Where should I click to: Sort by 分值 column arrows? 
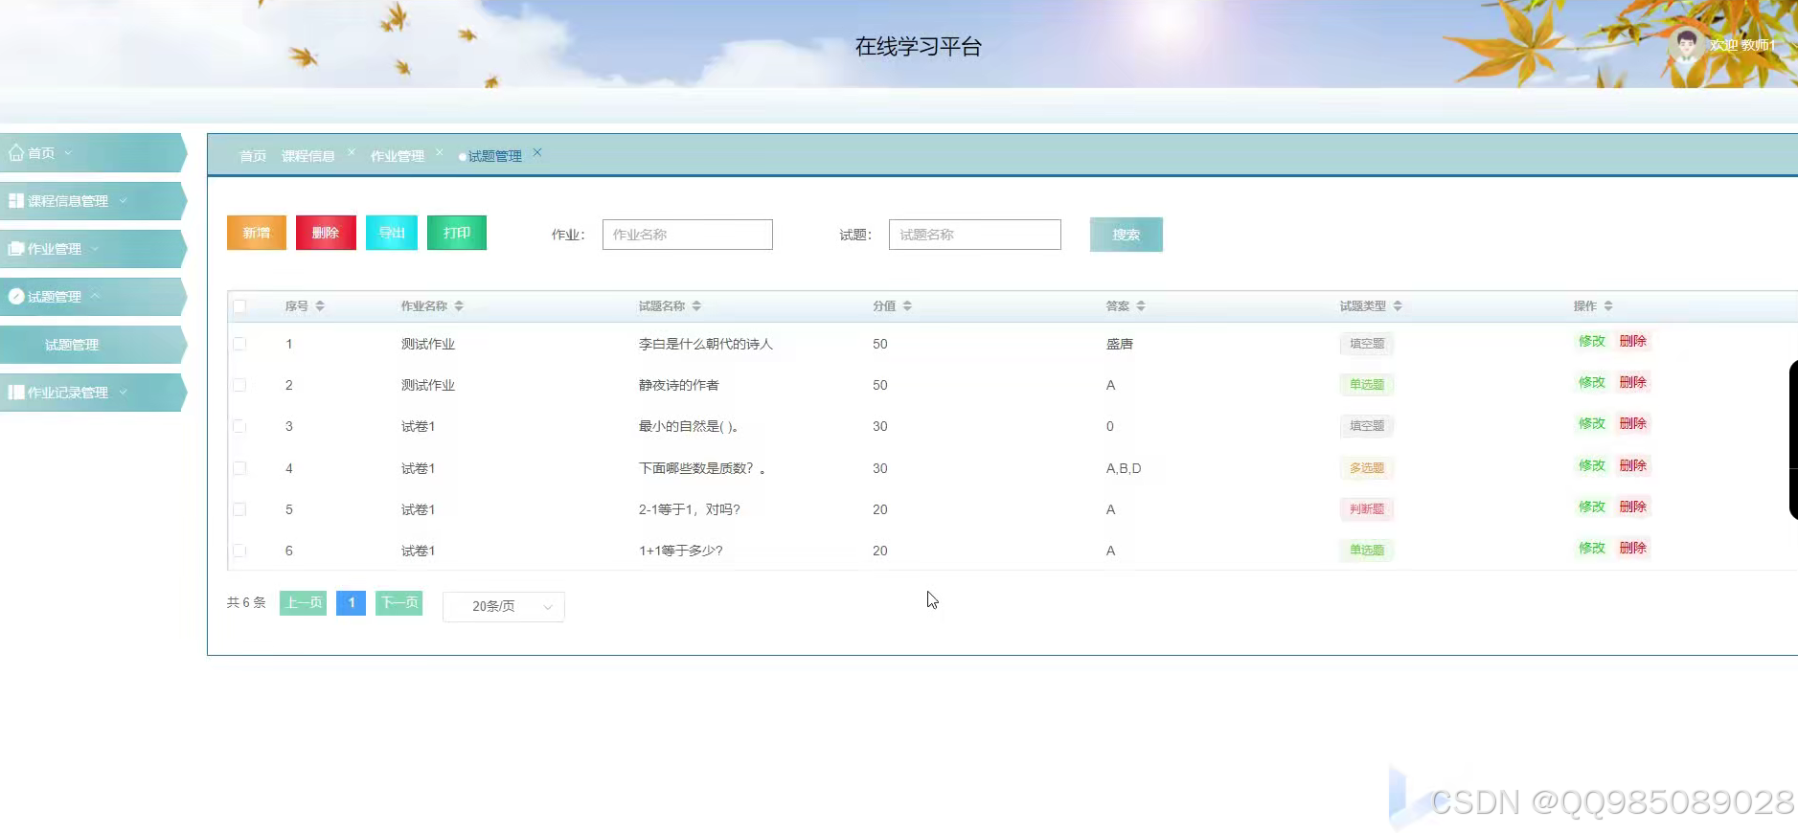click(907, 306)
